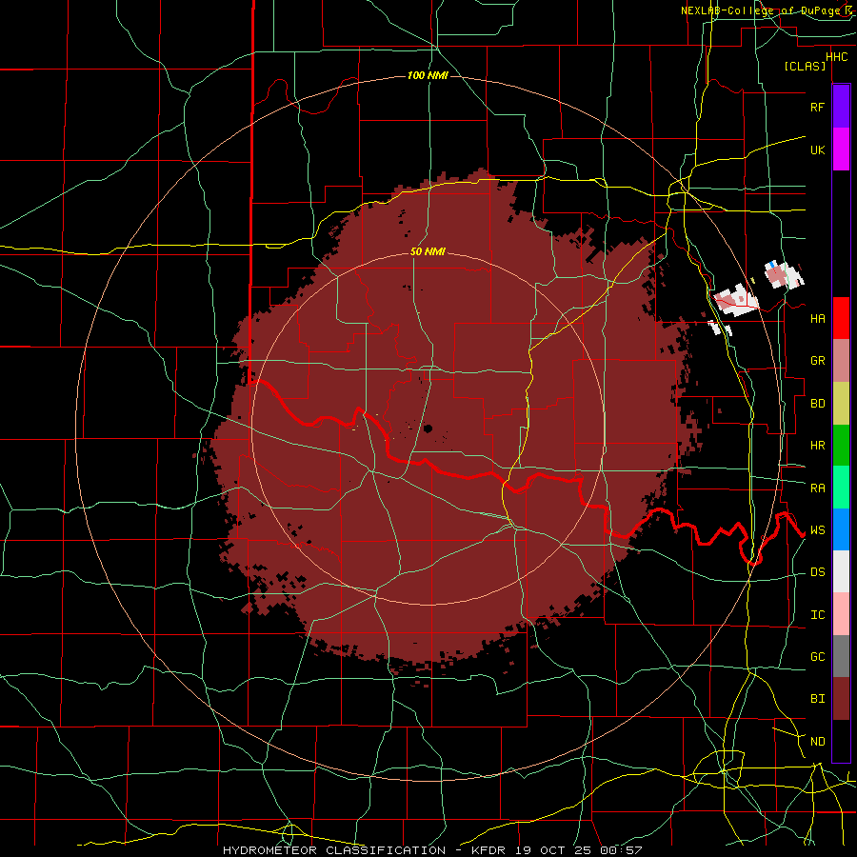Screen dimensions: 857x857
Task: Click the bright red HA legend swatch
Action: point(841,318)
